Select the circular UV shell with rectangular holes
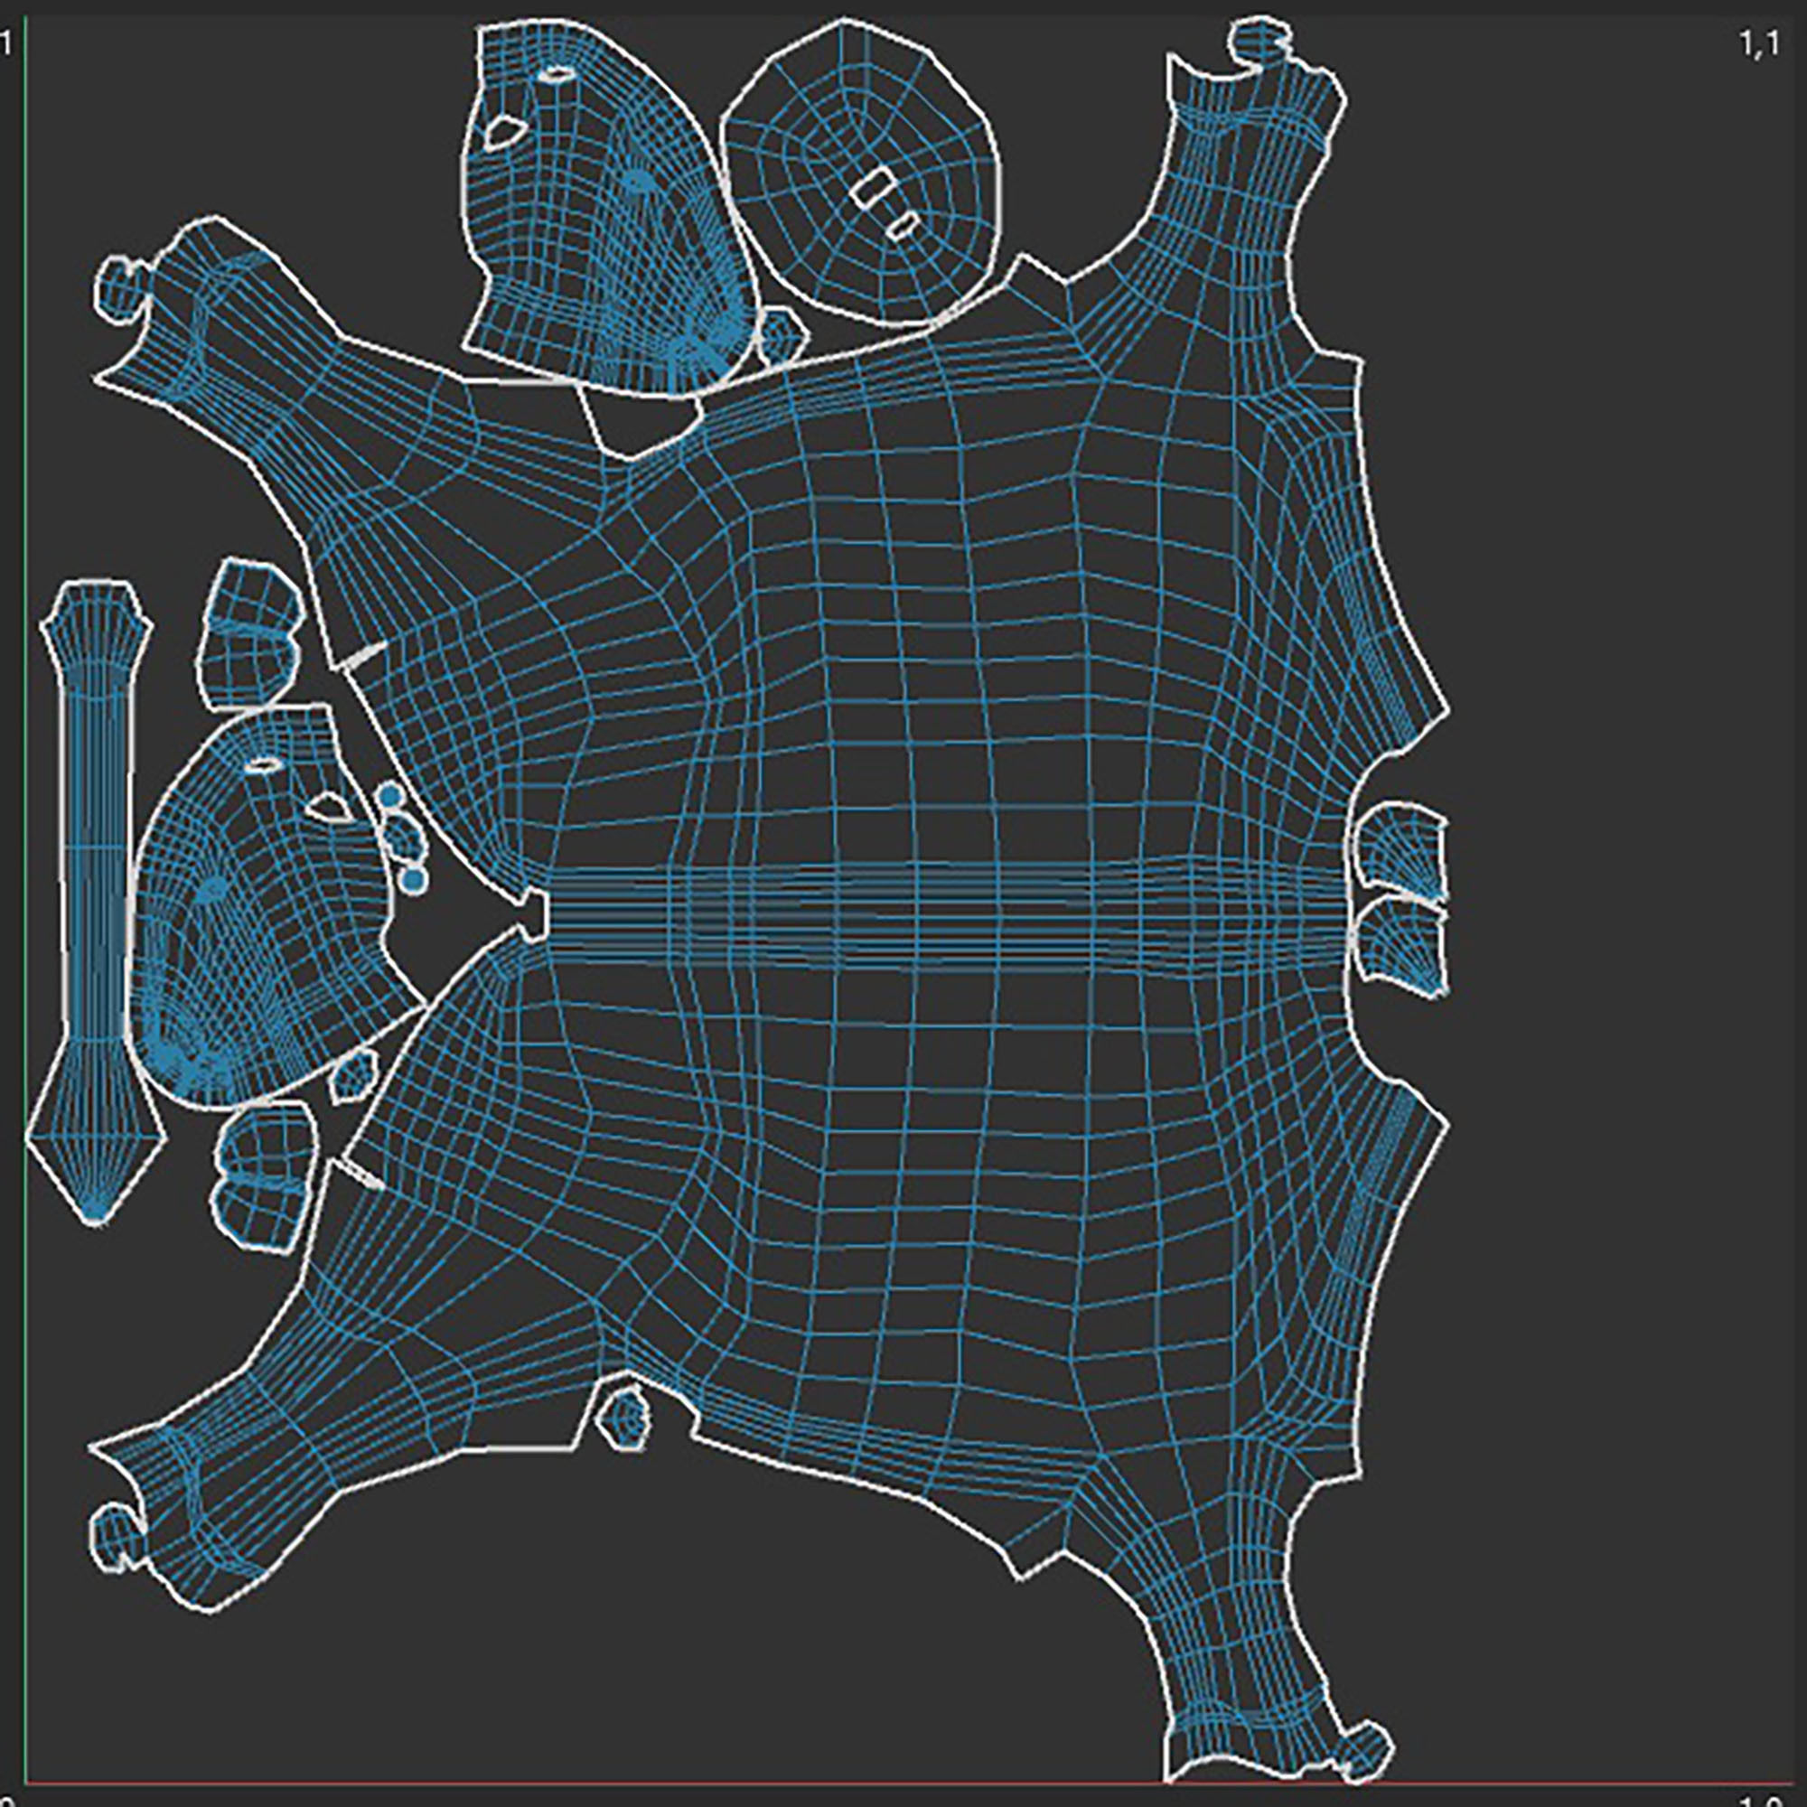 point(861,173)
